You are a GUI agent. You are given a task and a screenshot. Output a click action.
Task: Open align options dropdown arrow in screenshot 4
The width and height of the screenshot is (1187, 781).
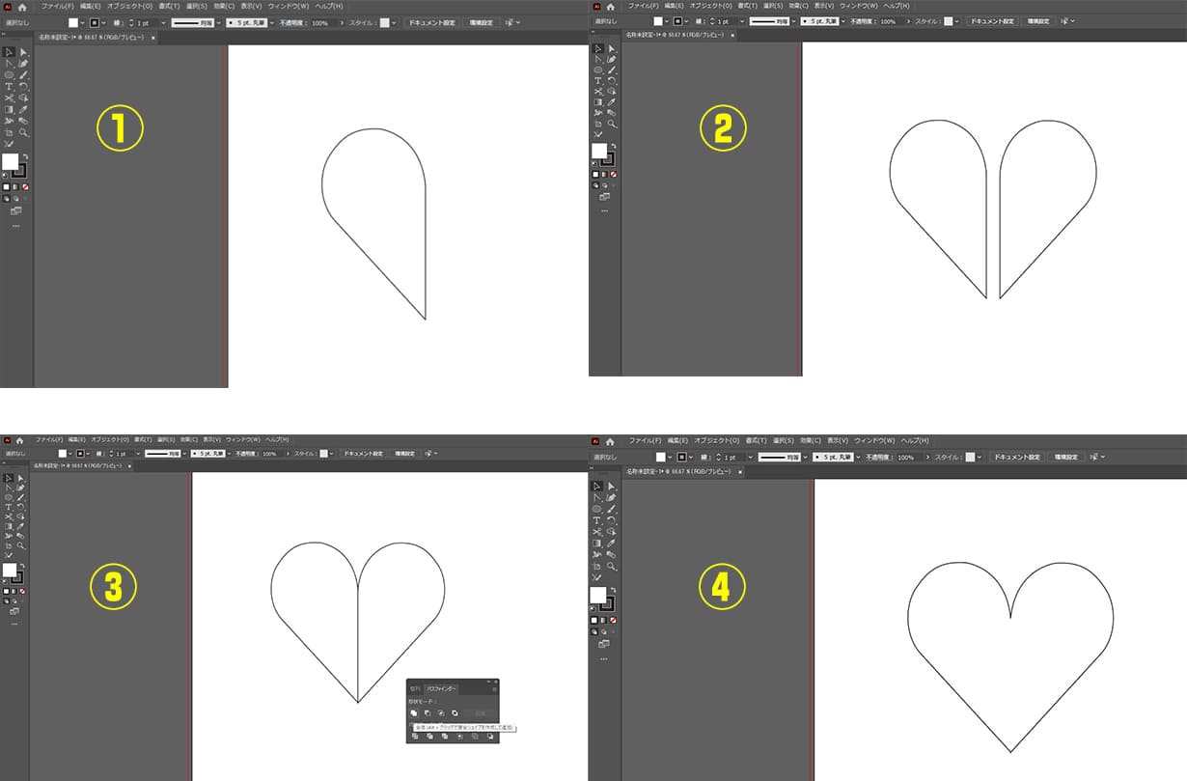point(1104,457)
